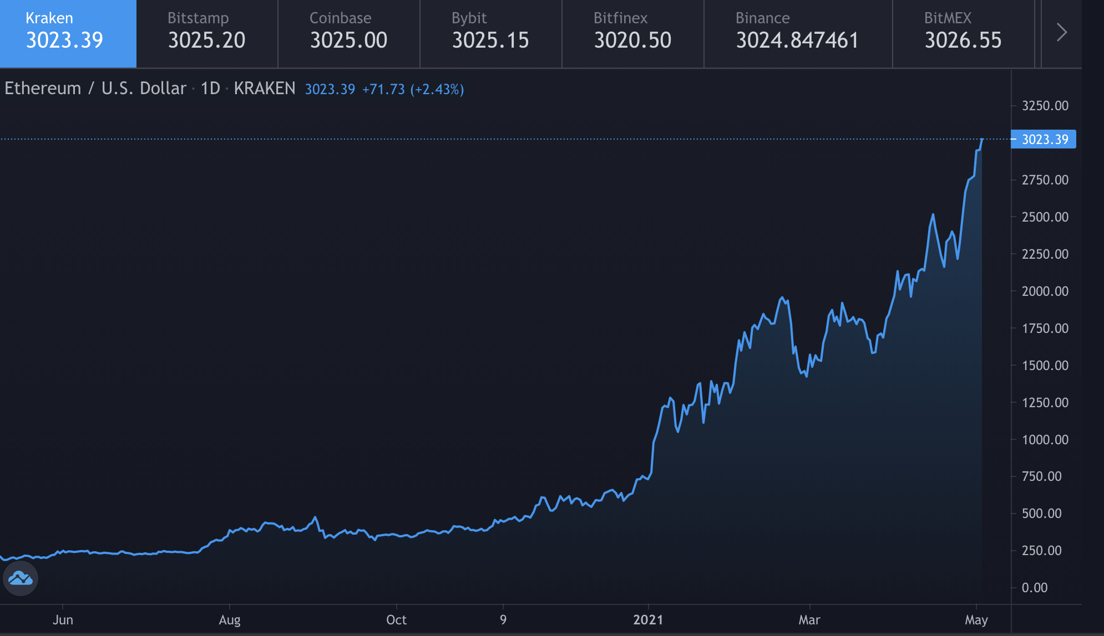Screen dimensions: 1104x636
Task: Click the 2250.00 price axis label
Action: tap(1045, 254)
